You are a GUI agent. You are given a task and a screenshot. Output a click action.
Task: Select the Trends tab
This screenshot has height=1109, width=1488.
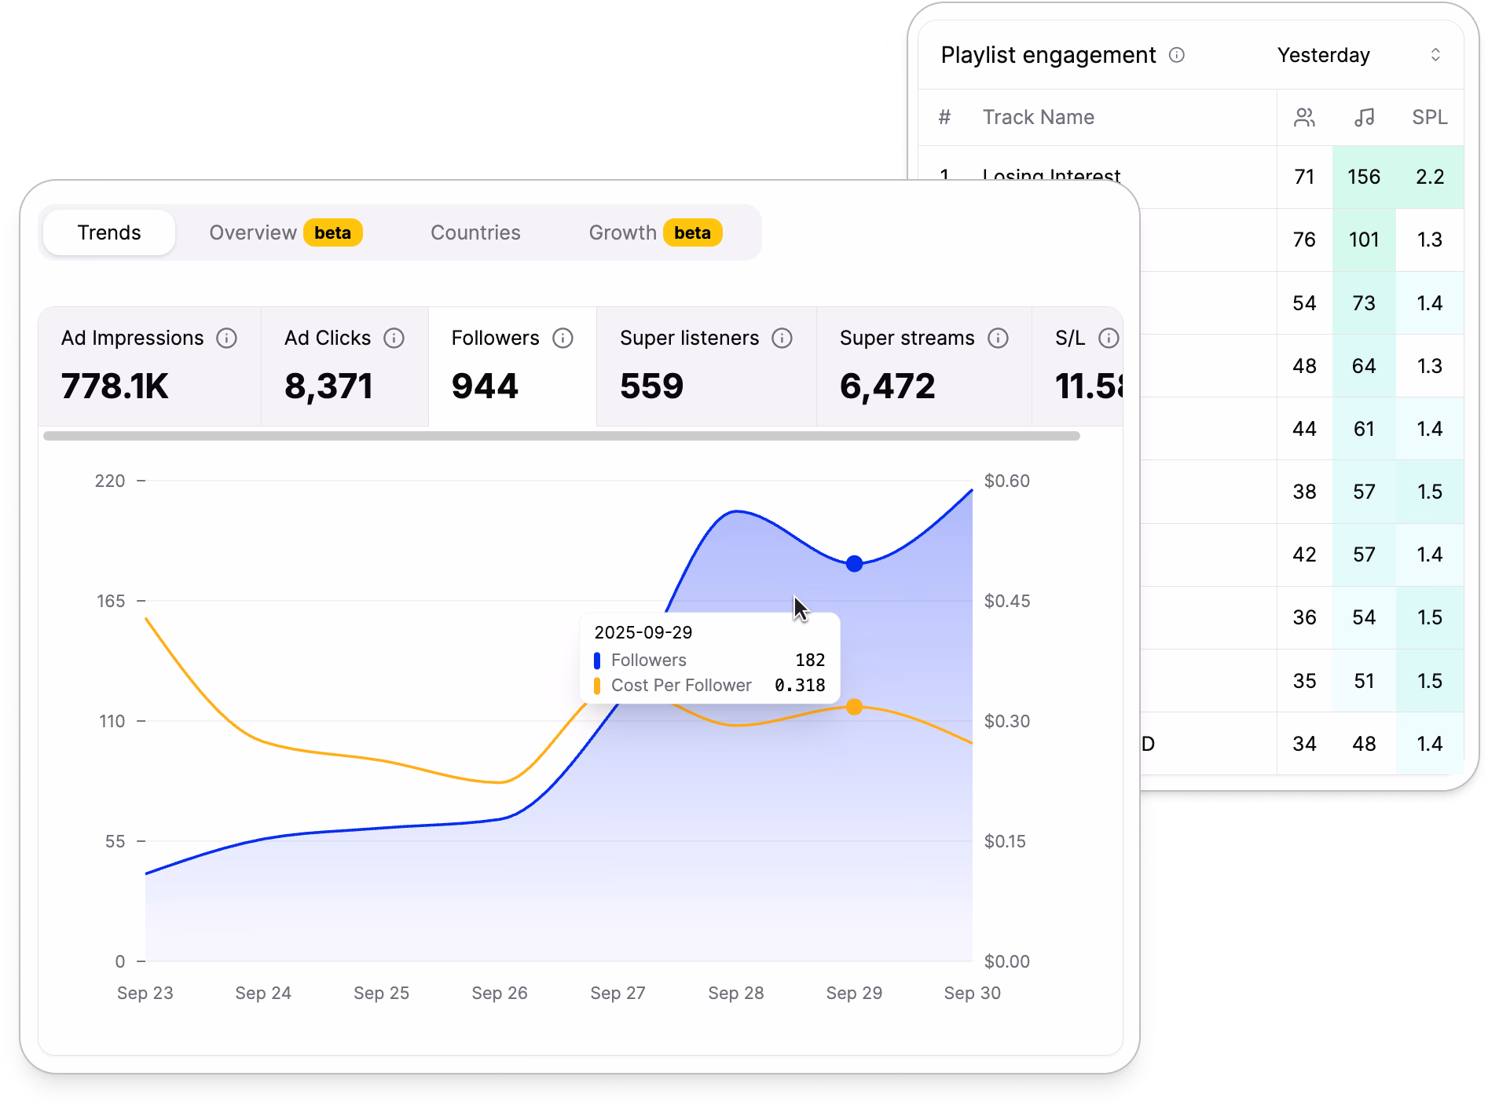tap(108, 232)
